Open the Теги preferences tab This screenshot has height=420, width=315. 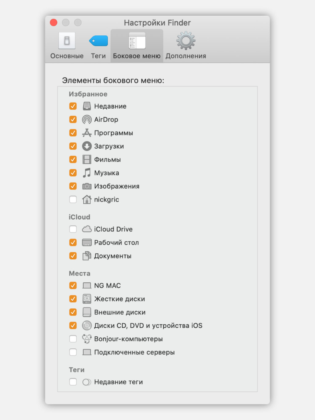pyautogui.click(x=98, y=46)
